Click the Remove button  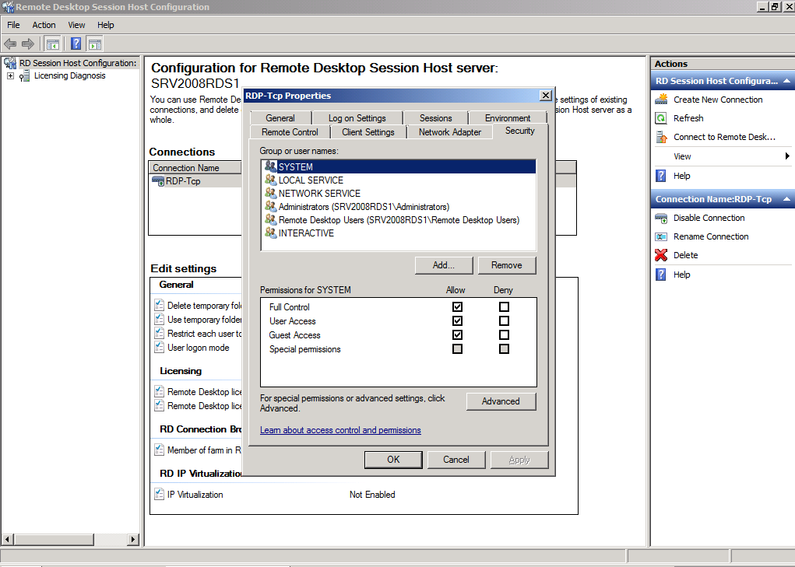click(x=506, y=265)
